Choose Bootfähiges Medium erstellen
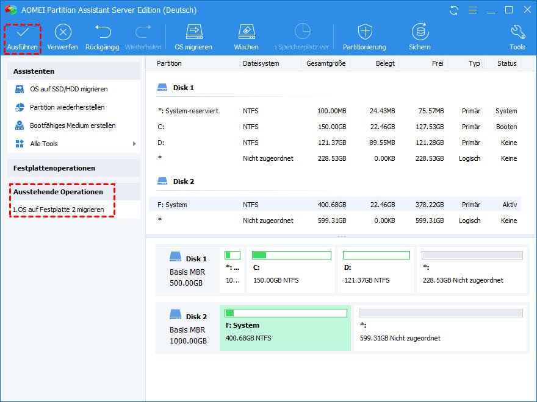This screenshot has width=537, height=402. (73, 125)
